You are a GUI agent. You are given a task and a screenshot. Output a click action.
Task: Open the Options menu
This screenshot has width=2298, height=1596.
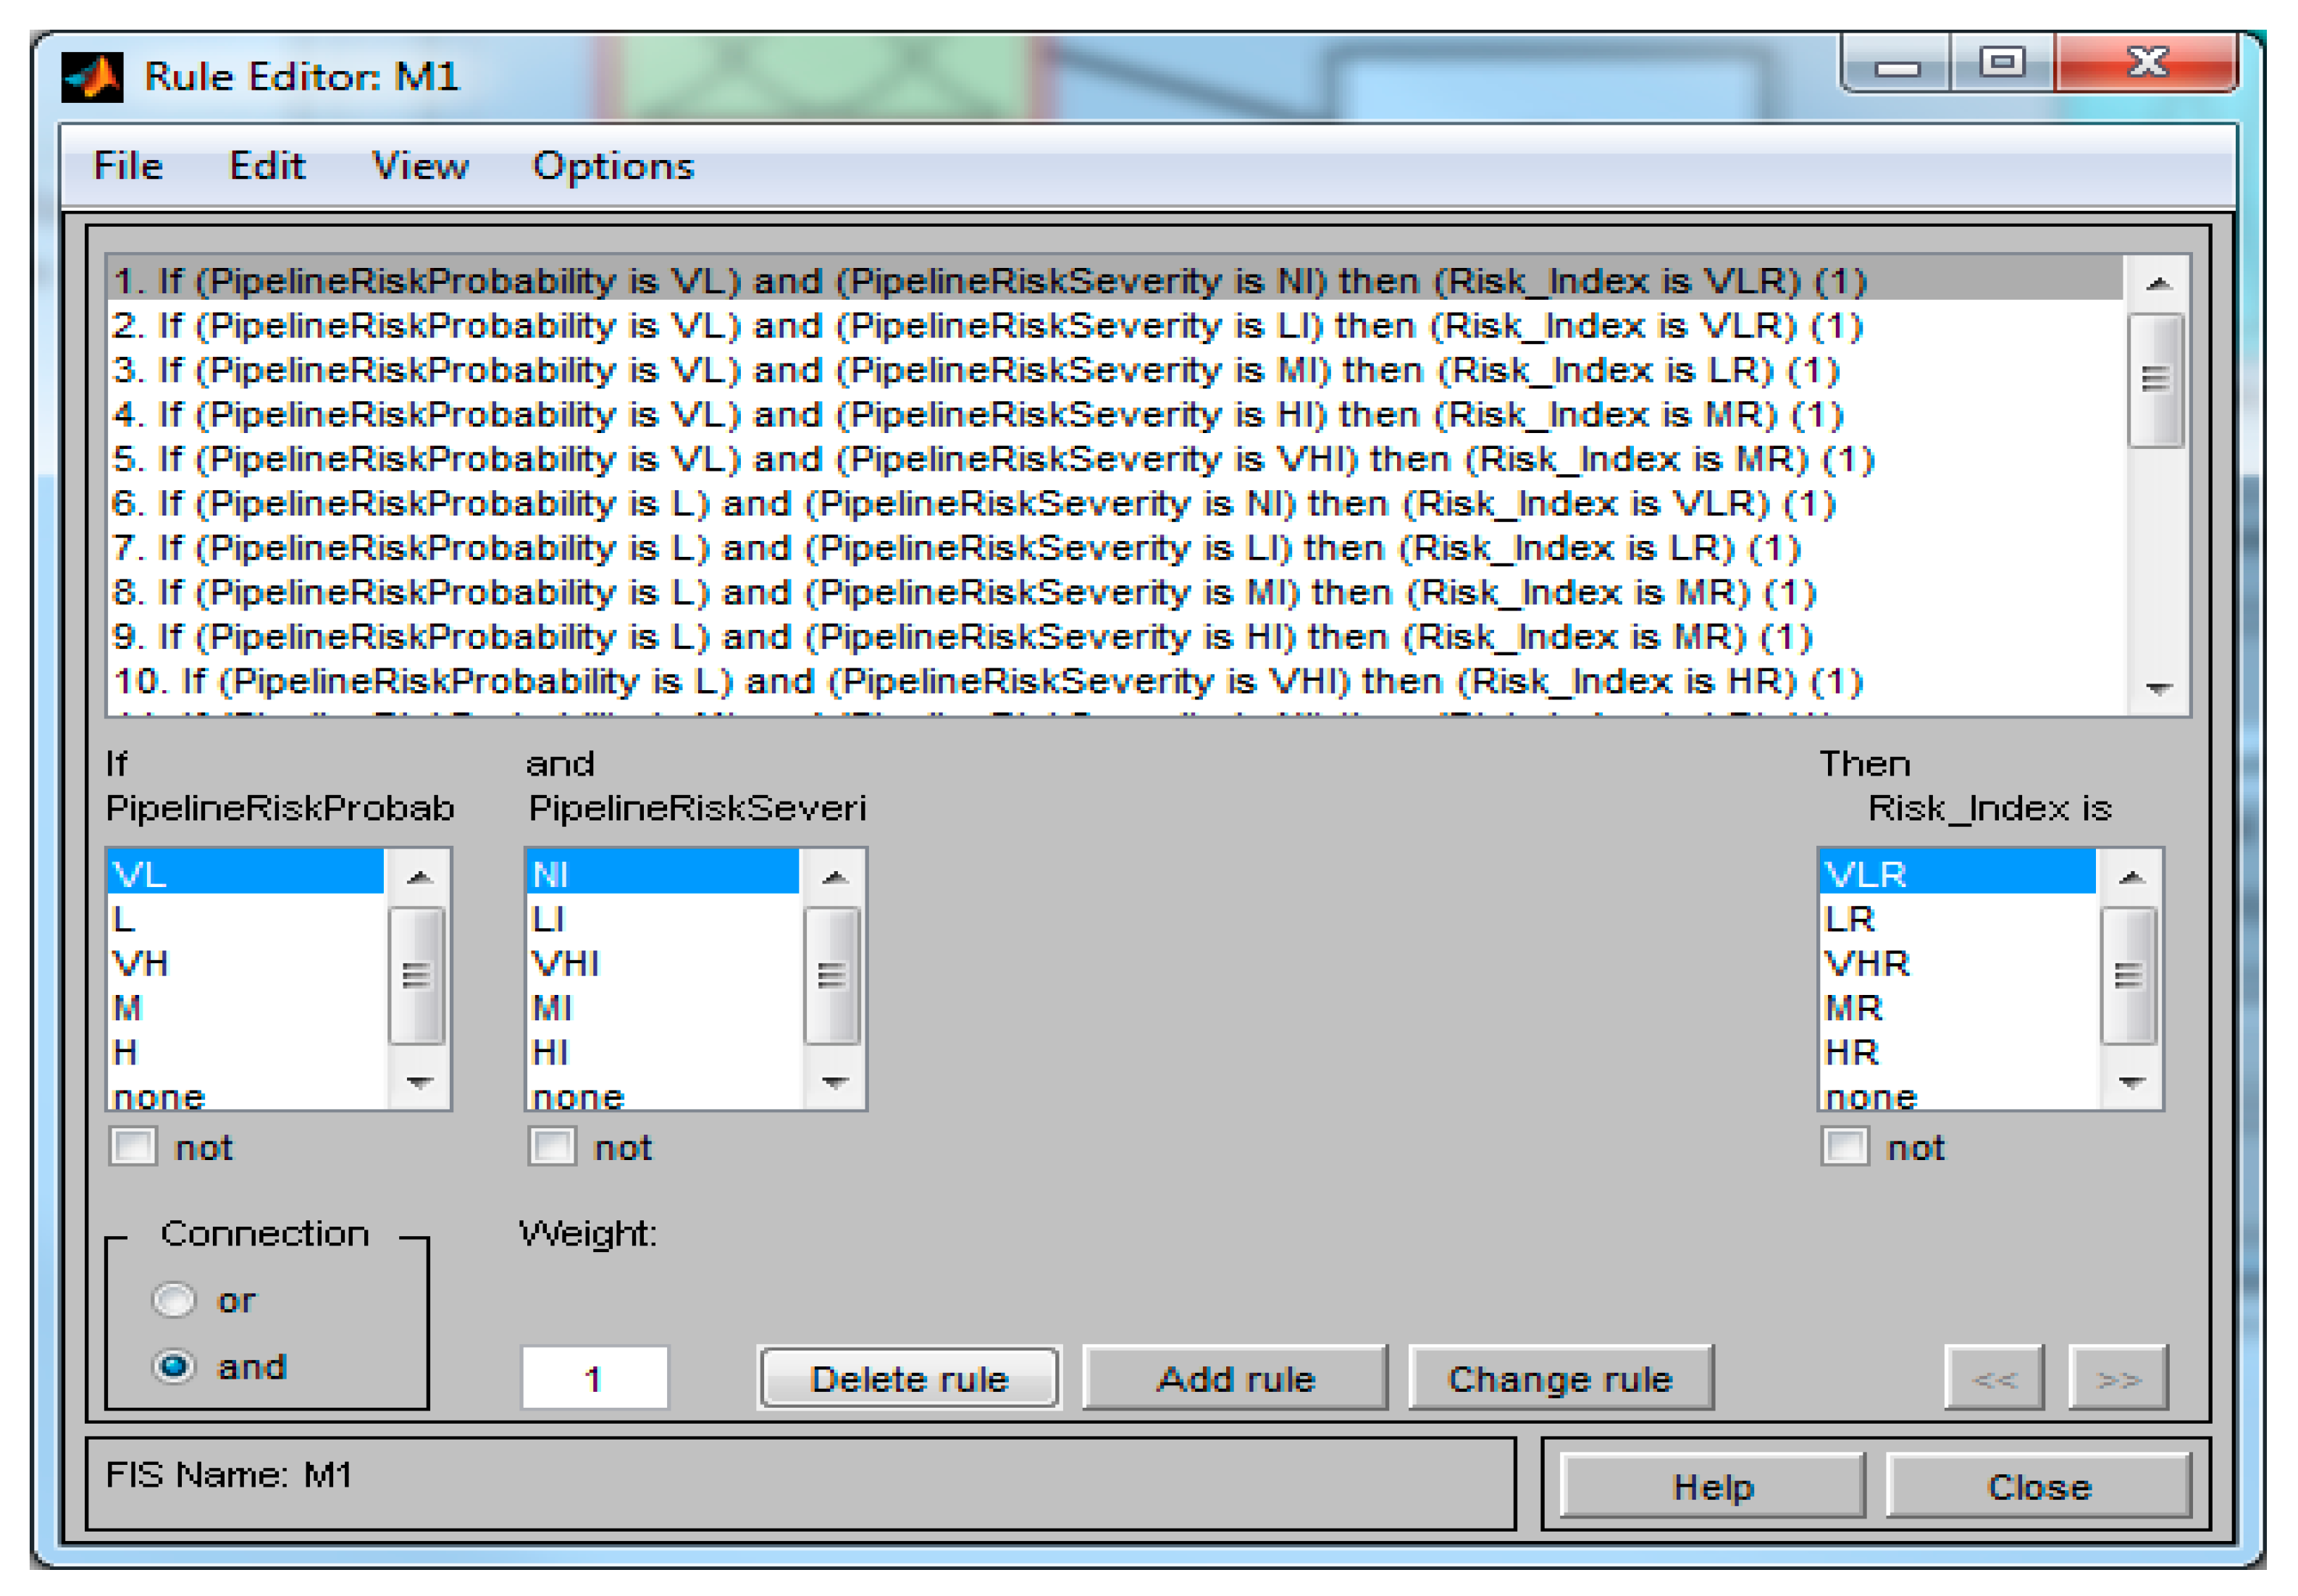click(x=612, y=166)
